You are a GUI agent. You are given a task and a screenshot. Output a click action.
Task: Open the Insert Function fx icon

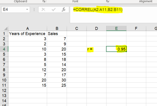click(64, 10)
